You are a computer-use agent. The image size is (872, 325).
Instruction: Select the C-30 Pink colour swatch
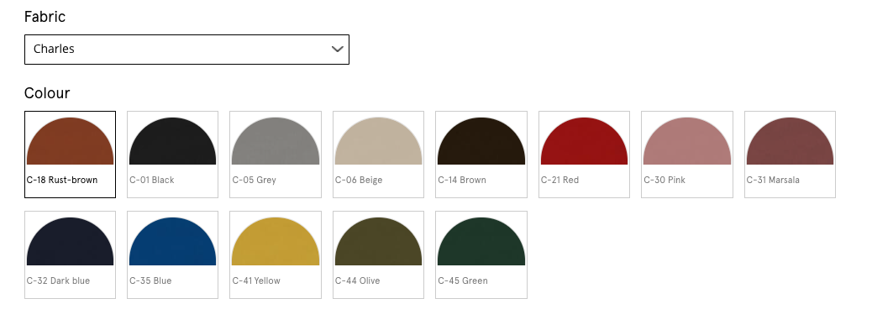687,155
